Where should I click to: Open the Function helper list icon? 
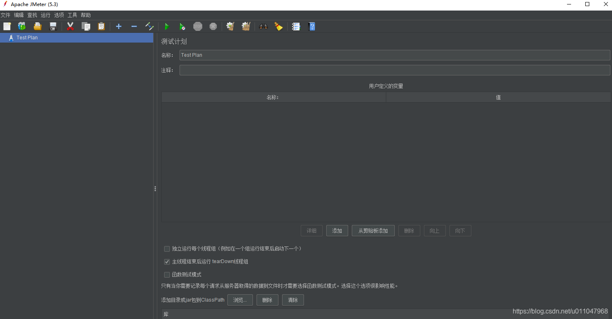[x=296, y=26]
